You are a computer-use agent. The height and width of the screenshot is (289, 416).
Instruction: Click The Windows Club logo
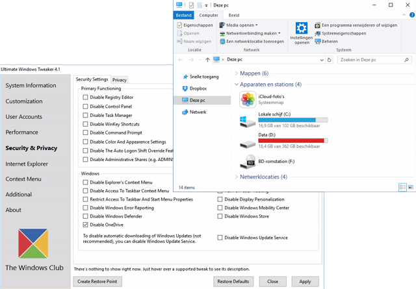point(33,244)
